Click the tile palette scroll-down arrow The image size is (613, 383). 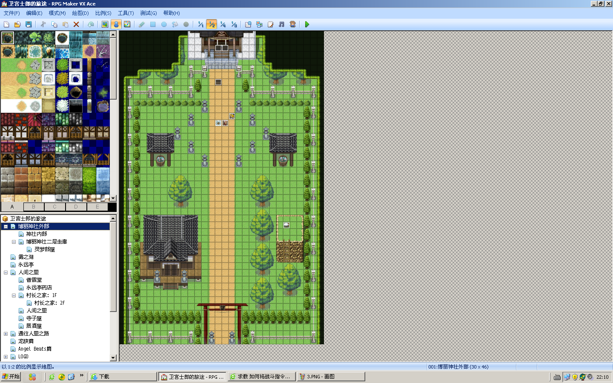point(113,198)
